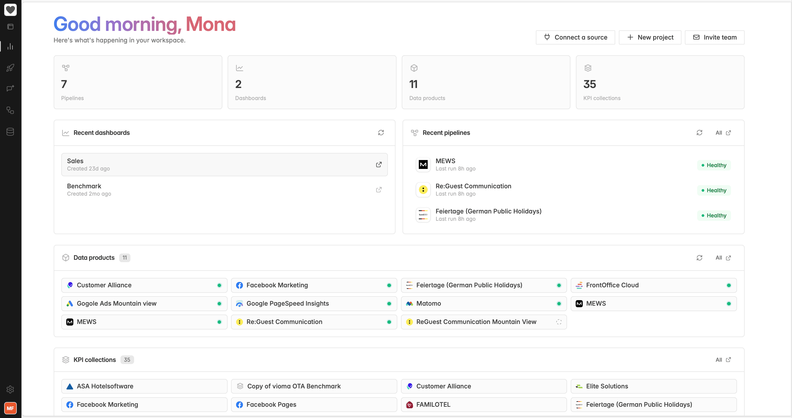Screen dimensions: 792x418
Task: Open the 35 KPI collections stat card
Action: pos(660,82)
